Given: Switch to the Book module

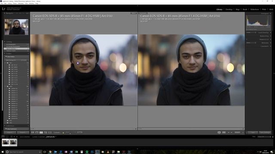Looking at the screenshot, I should click(x=245, y=9).
